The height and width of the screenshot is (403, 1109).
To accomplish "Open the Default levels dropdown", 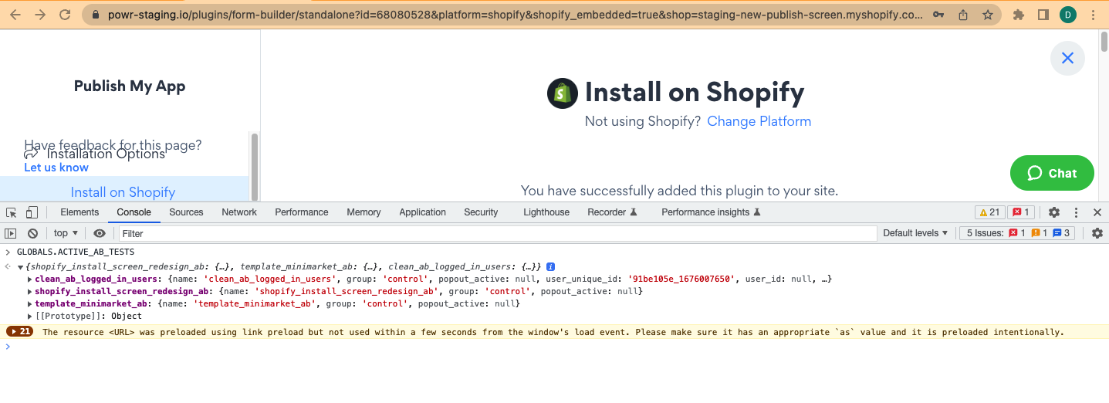I will 915,233.
